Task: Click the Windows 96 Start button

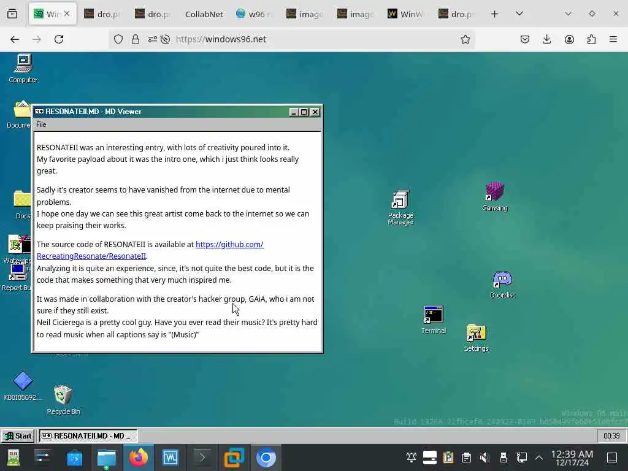Action: coord(18,436)
